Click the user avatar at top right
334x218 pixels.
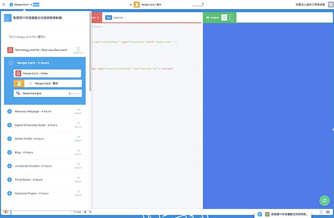click(x=330, y=4)
